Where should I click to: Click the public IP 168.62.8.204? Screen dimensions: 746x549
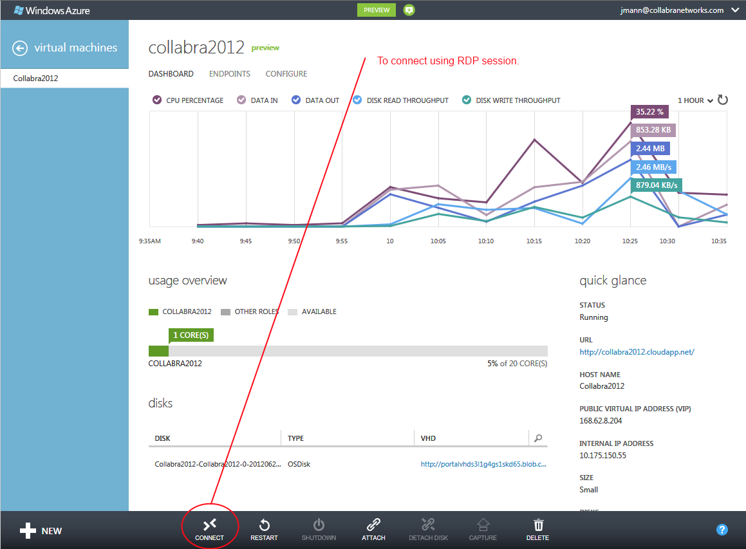tap(601, 420)
